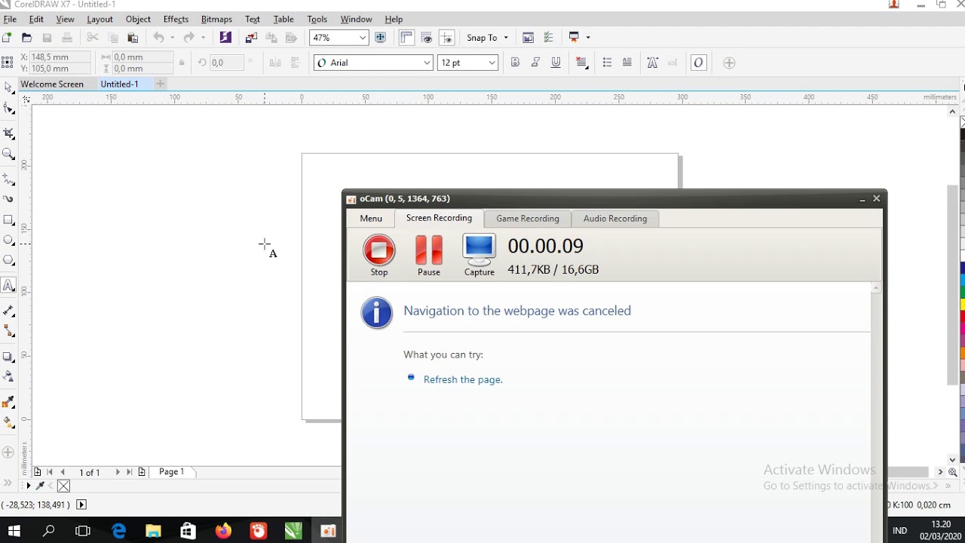Open the Object menu
The image size is (965, 543).
point(138,19)
